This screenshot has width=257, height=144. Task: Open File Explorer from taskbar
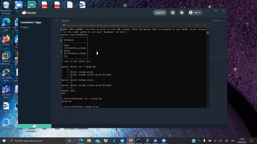pos(89,140)
